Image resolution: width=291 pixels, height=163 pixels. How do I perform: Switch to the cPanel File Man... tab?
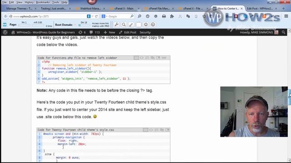click(159, 9)
